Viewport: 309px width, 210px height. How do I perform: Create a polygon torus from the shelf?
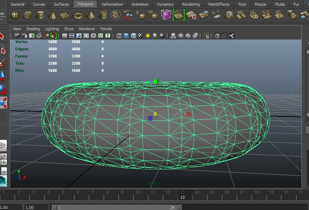point(78,15)
